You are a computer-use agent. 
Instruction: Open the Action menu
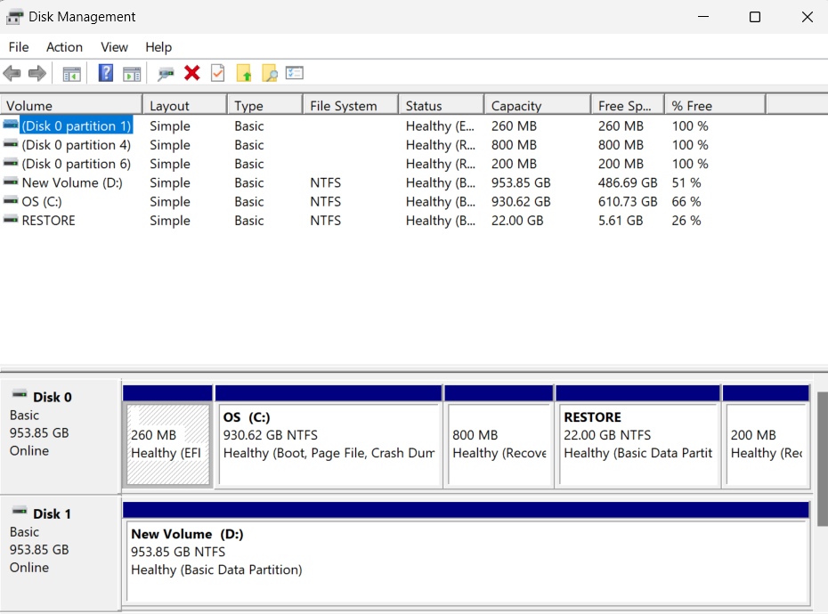(64, 47)
